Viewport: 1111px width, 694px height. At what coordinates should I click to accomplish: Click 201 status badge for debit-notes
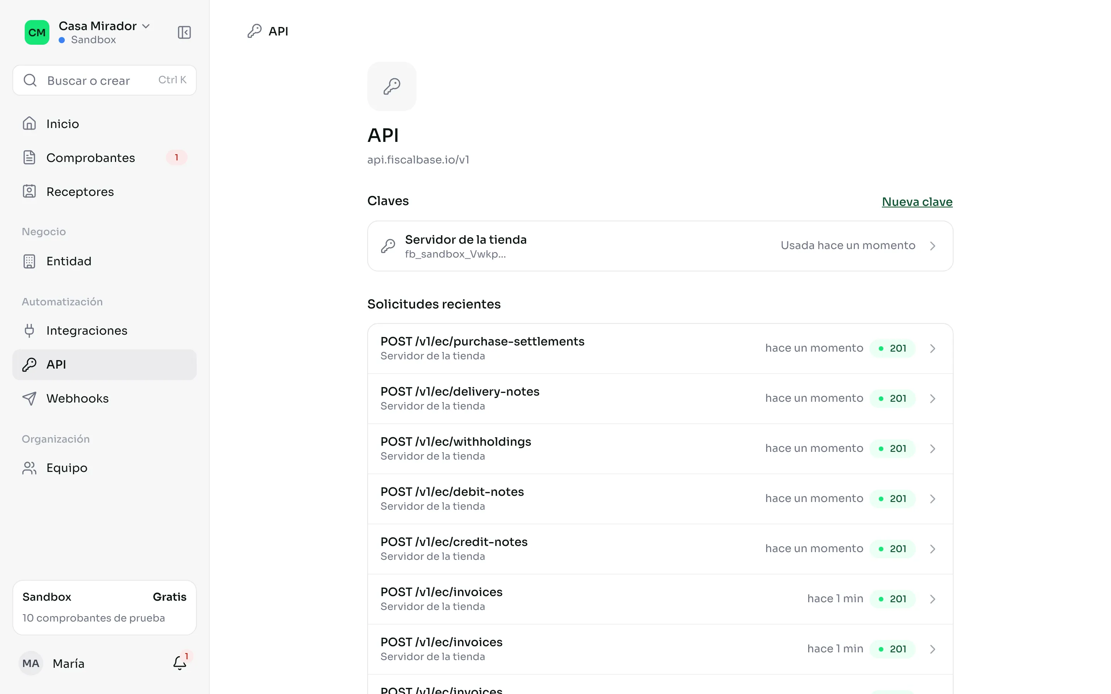coord(893,499)
